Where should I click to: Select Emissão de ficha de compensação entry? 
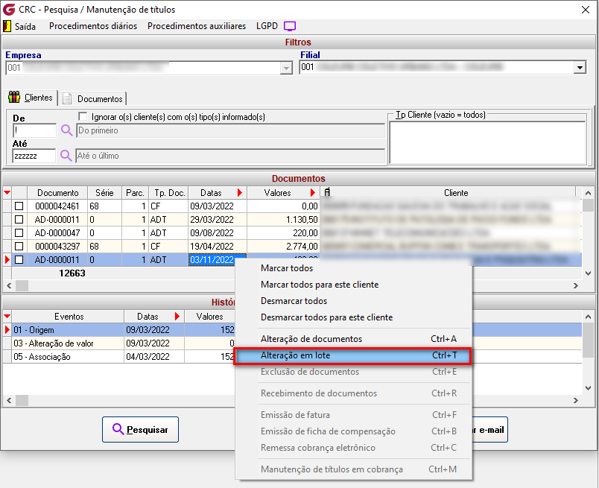353,431
